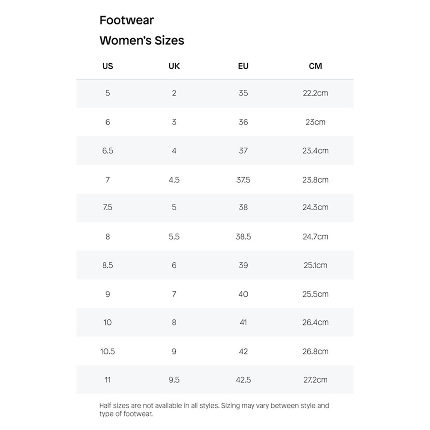Click the 24.3cm measurement cell
430x430 pixels.
[315, 207]
